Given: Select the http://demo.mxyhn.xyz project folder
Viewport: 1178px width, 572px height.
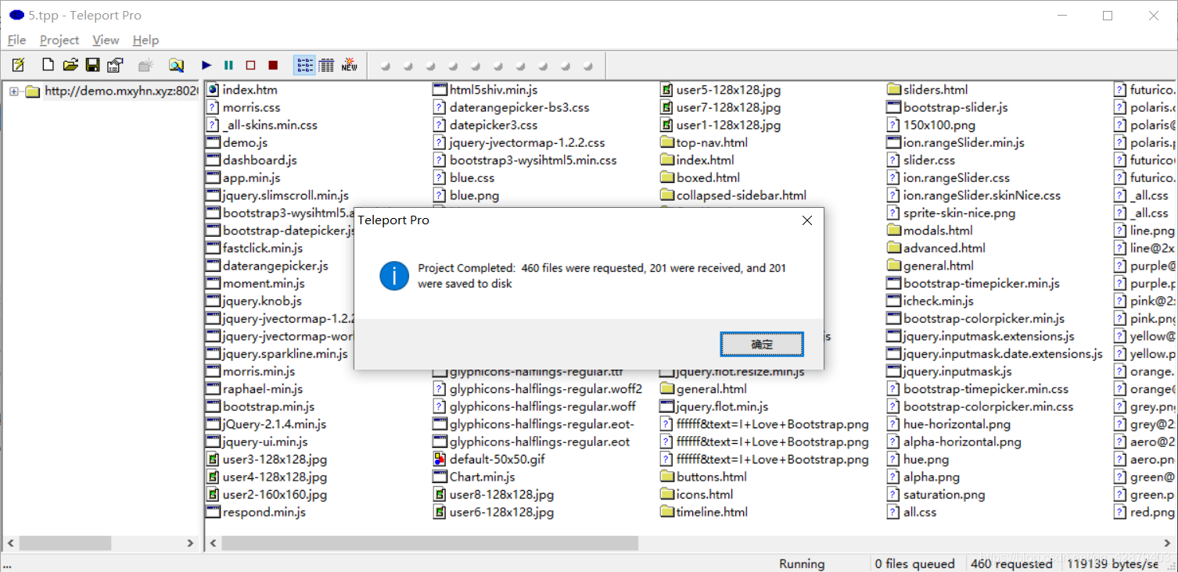Looking at the screenshot, I should [x=121, y=91].
